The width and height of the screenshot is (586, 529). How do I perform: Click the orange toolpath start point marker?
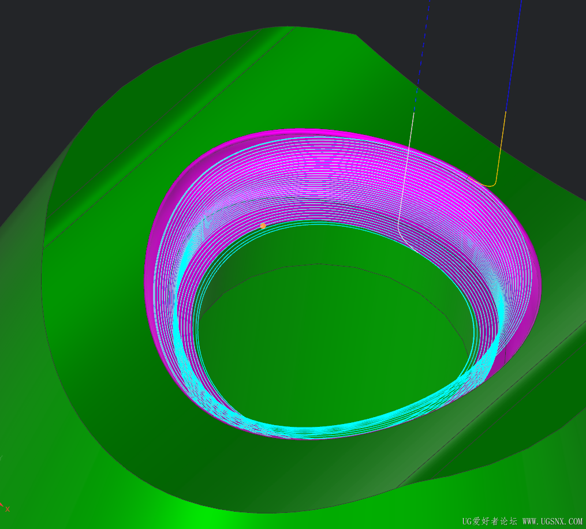coord(263,226)
